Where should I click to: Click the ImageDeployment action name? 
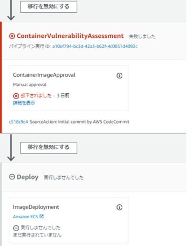[x=36, y=207]
